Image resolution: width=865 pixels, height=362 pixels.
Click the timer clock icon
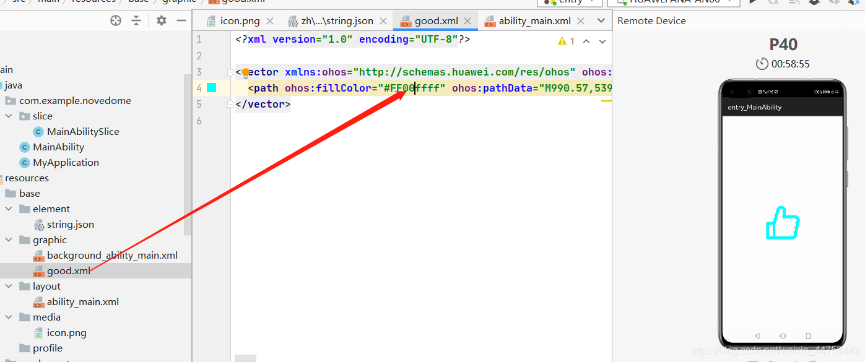(x=762, y=64)
